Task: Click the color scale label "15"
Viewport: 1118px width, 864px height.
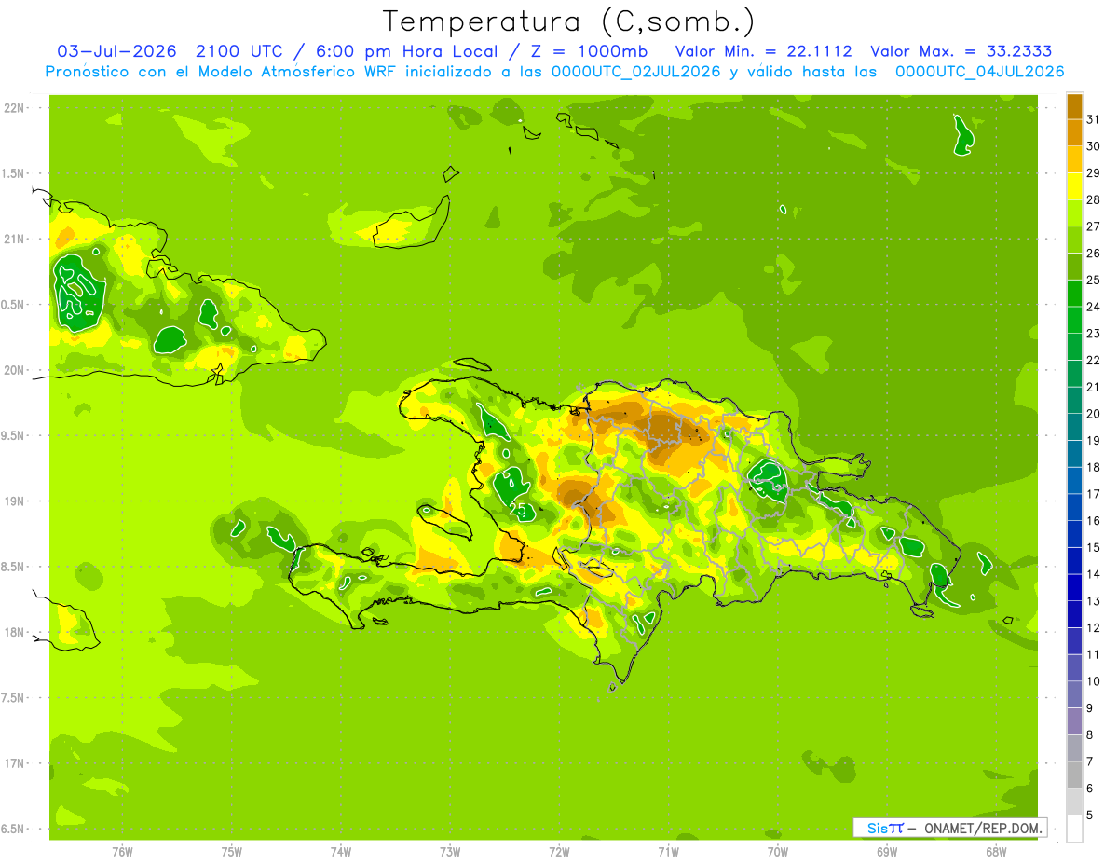Action: [x=1094, y=547]
